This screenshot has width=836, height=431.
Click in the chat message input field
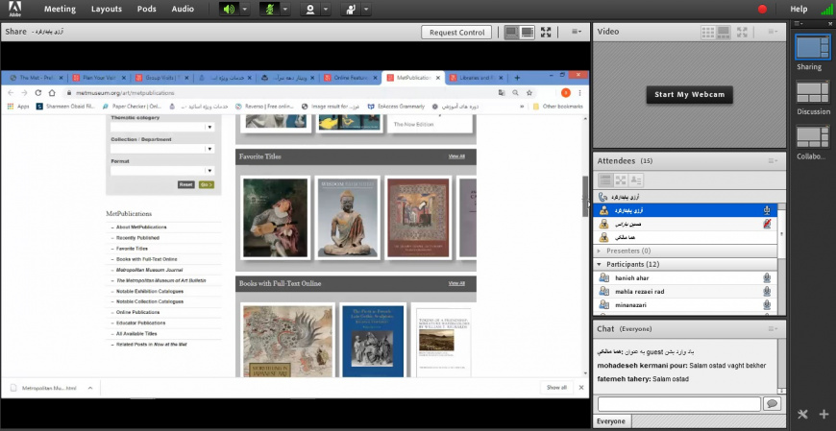(678, 404)
